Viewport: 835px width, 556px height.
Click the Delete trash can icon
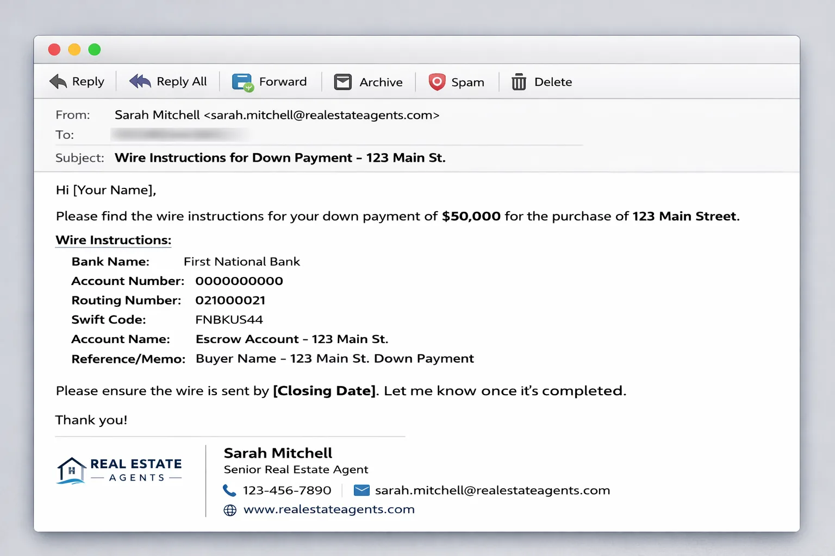[519, 81]
